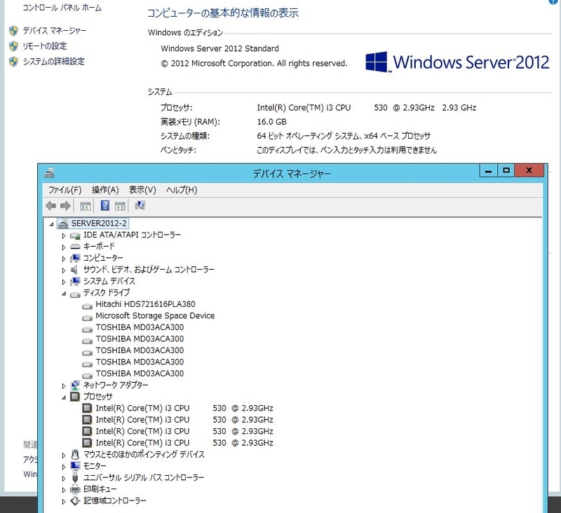This screenshot has width=561, height=513.
Task: Click shield icon beside デバイス マネージャー link
Action: 13,31
